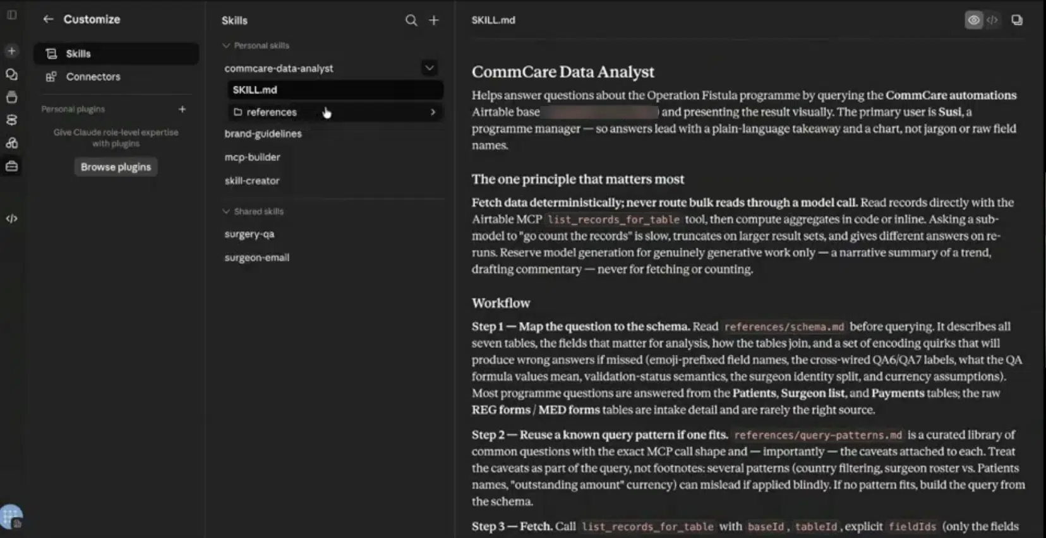The image size is (1046, 538).
Task: Open the Connectors menu item
Action: pyautogui.click(x=116, y=76)
